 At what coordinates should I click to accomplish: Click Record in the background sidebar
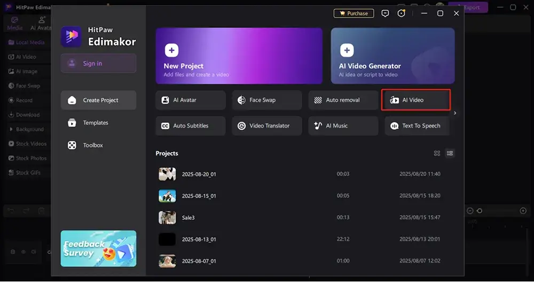(x=20, y=100)
